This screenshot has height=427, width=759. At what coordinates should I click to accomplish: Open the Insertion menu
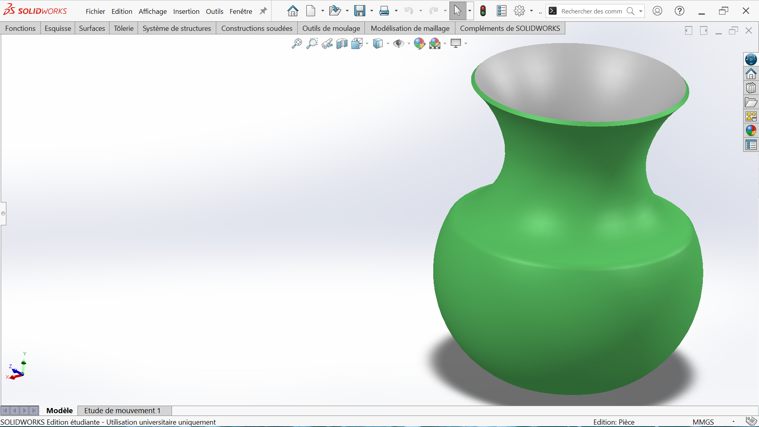pos(186,11)
